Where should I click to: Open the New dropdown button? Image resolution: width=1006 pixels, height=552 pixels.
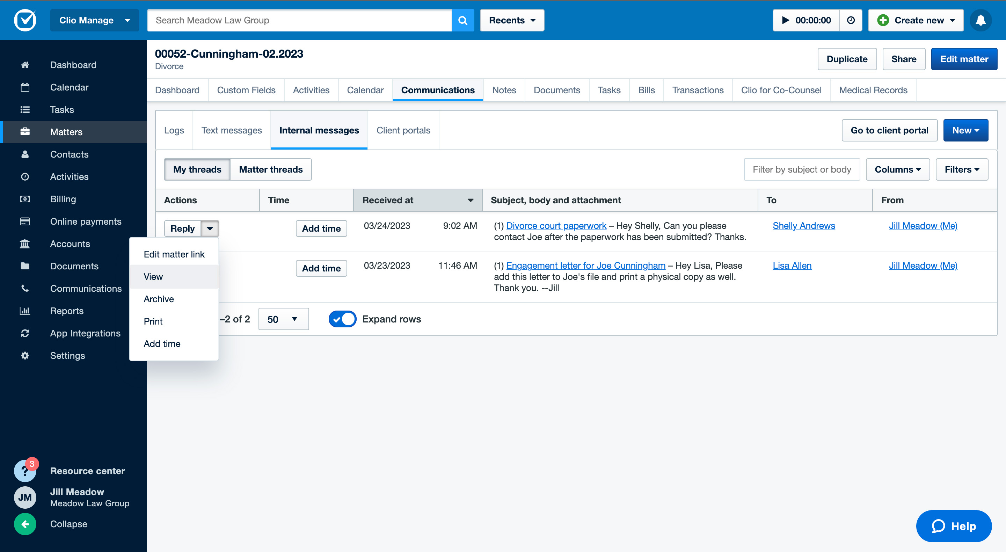point(966,130)
